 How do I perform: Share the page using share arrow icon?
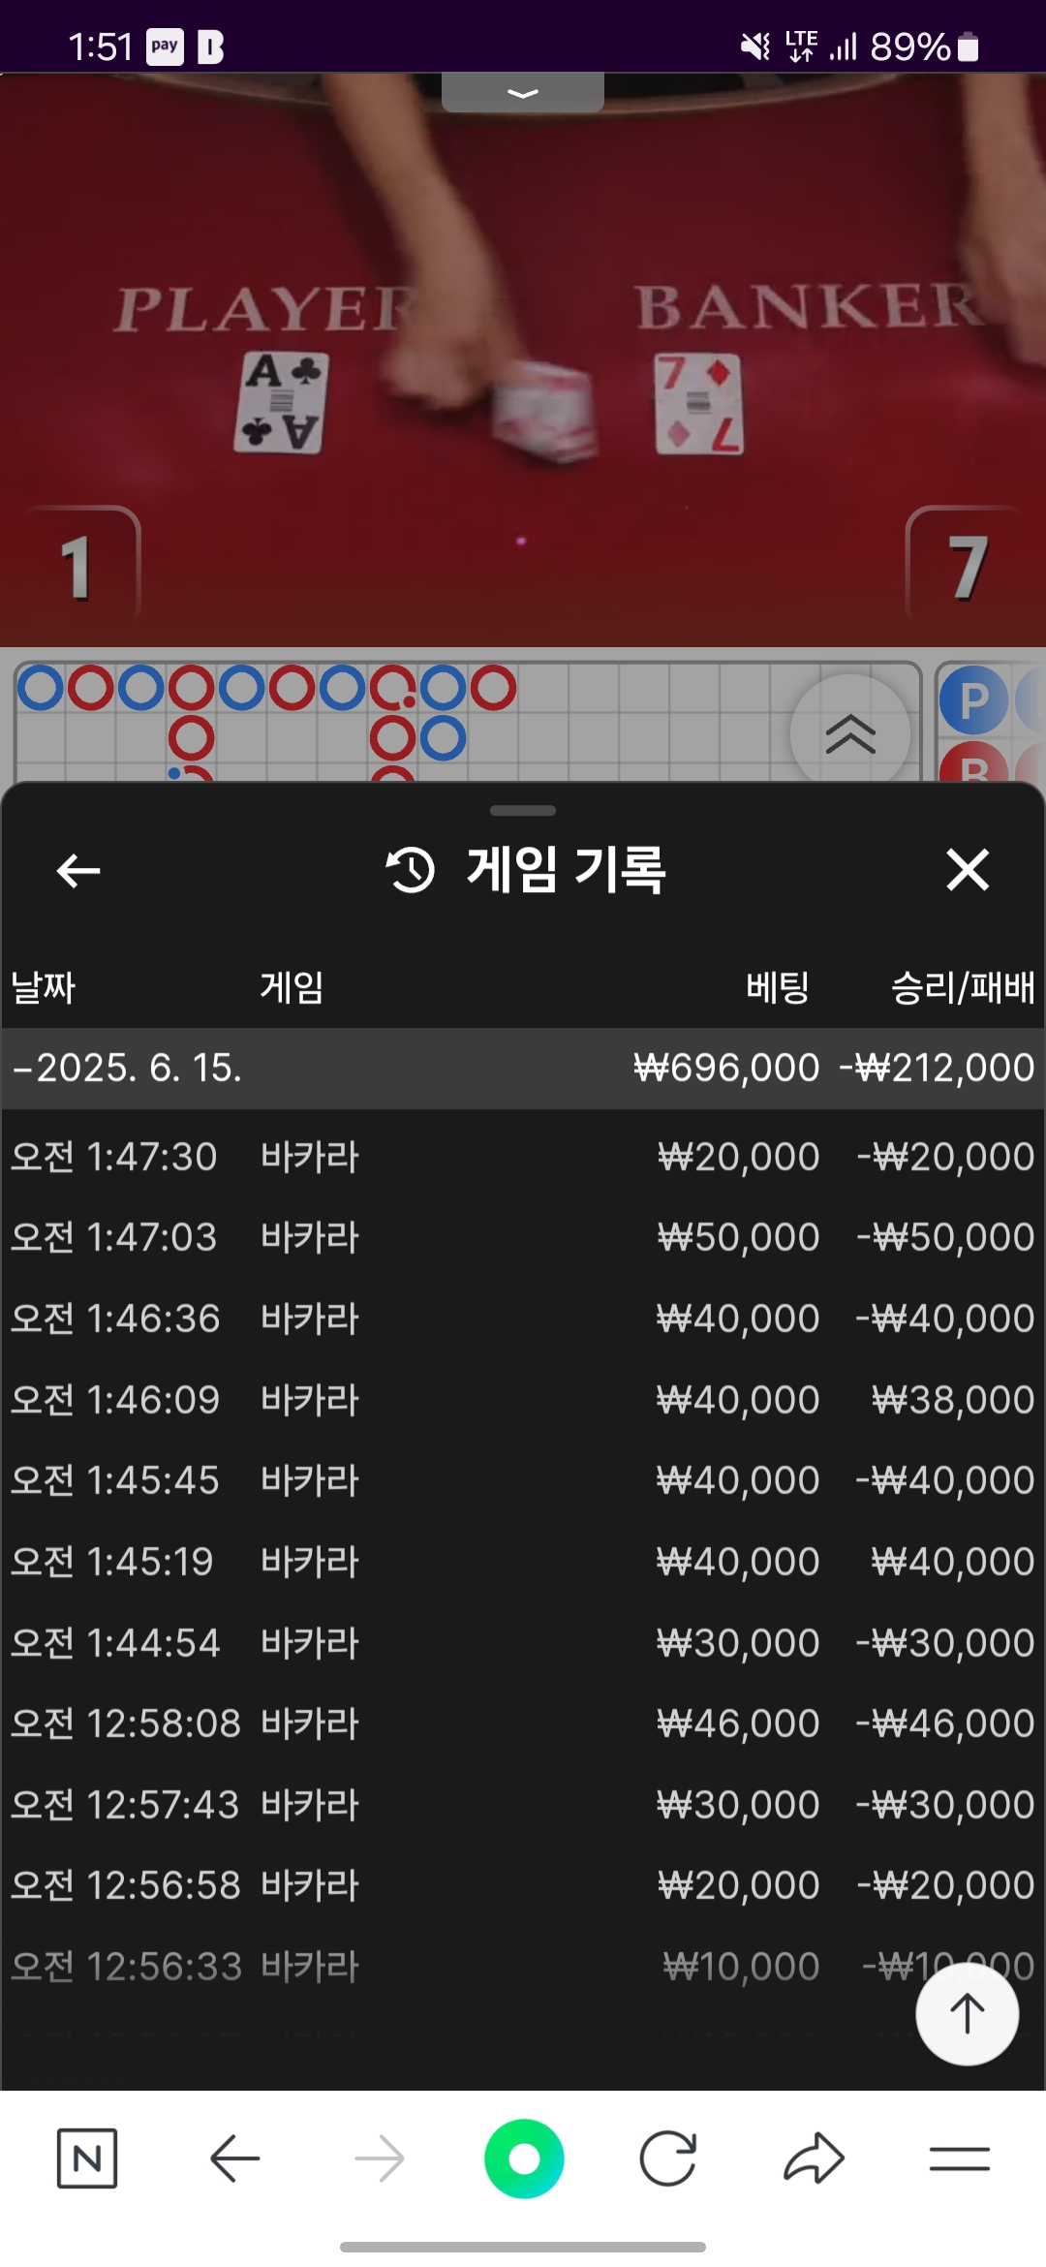(x=814, y=2158)
